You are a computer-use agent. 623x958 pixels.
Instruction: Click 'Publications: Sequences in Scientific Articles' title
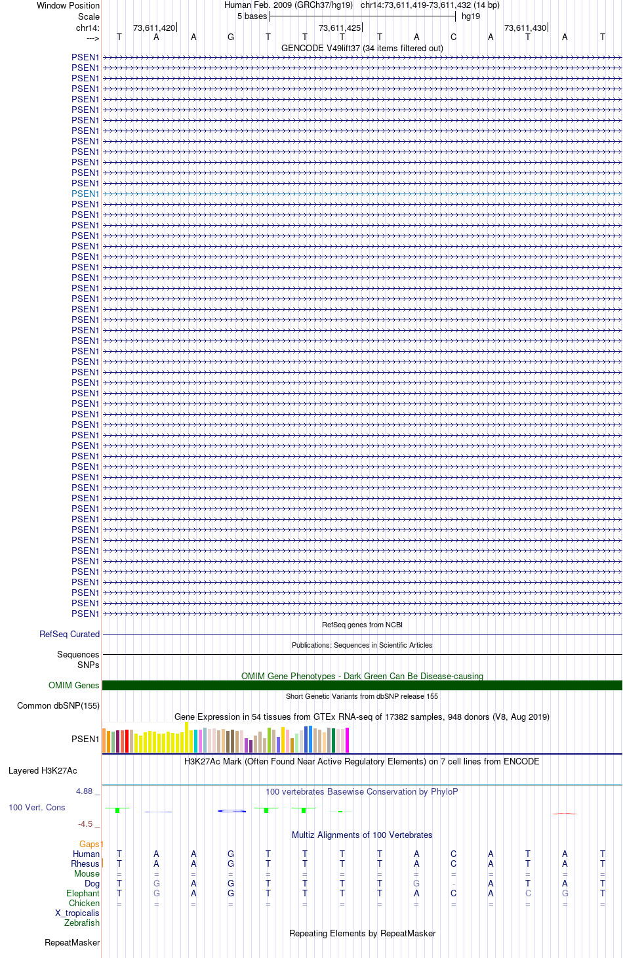click(x=362, y=645)
